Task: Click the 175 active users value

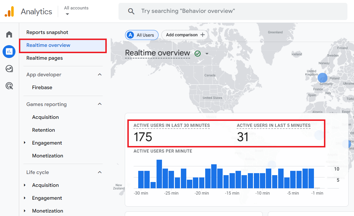Action: click(143, 137)
